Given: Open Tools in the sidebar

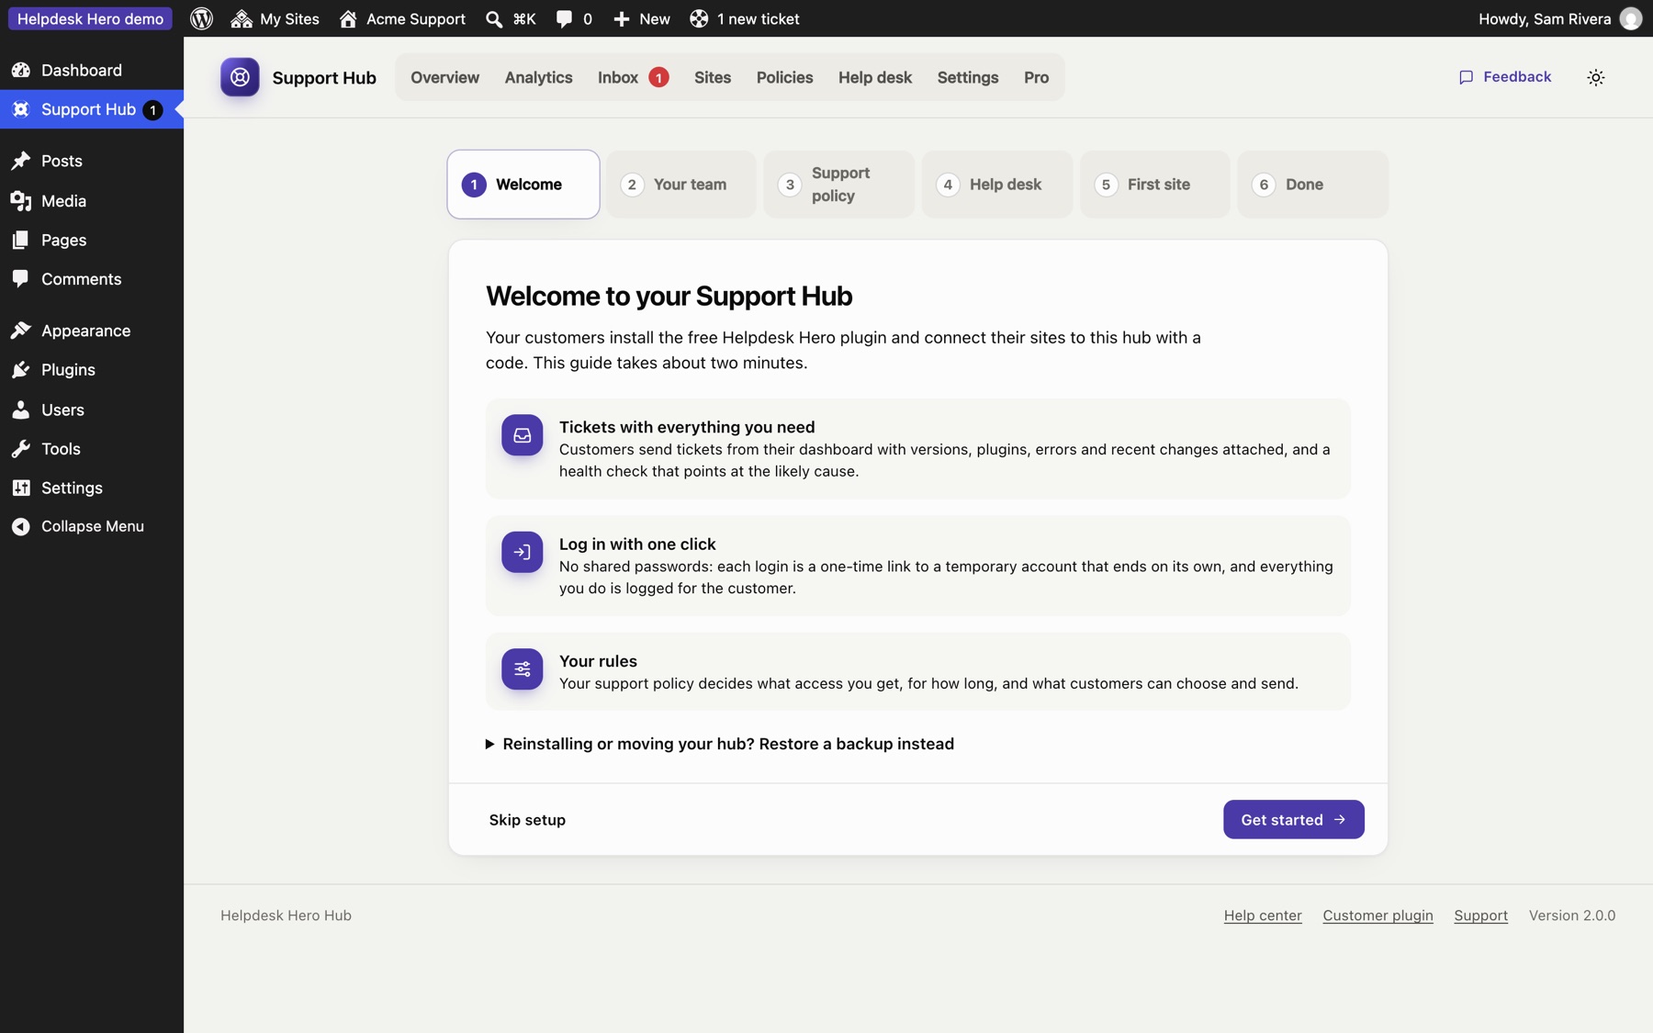Looking at the screenshot, I should (x=92, y=448).
